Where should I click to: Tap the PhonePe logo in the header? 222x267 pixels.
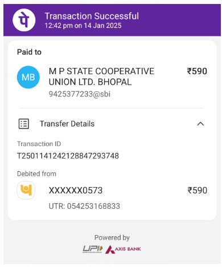coord(24,20)
